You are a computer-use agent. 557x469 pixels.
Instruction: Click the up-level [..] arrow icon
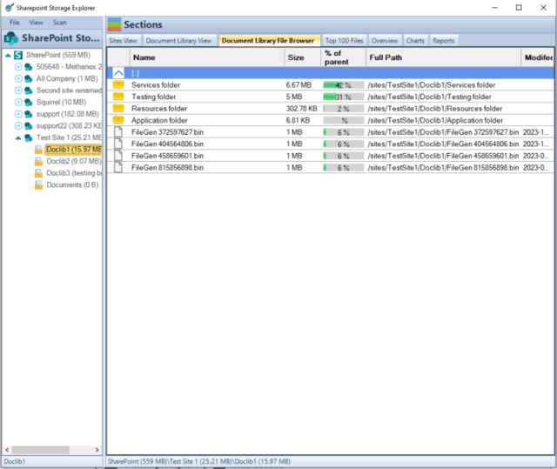pyautogui.click(x=119, y=73)
